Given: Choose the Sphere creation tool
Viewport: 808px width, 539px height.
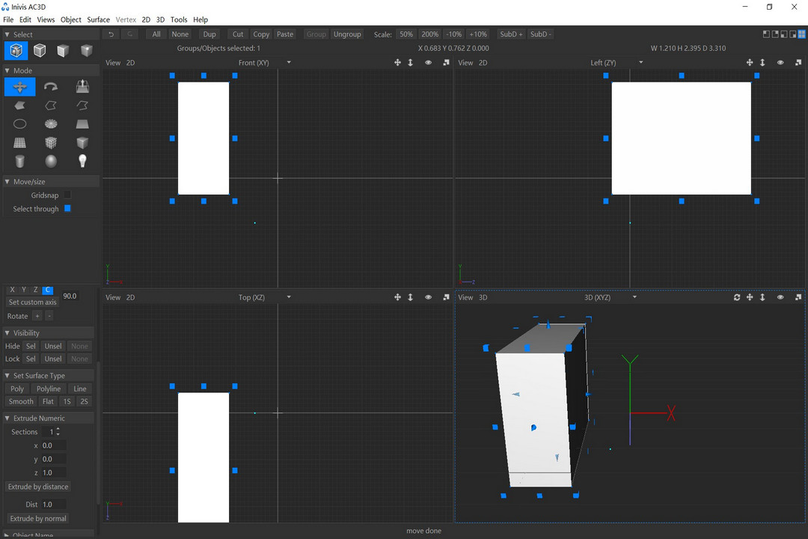Looking at the screenshot, I should tap(51, 161).
